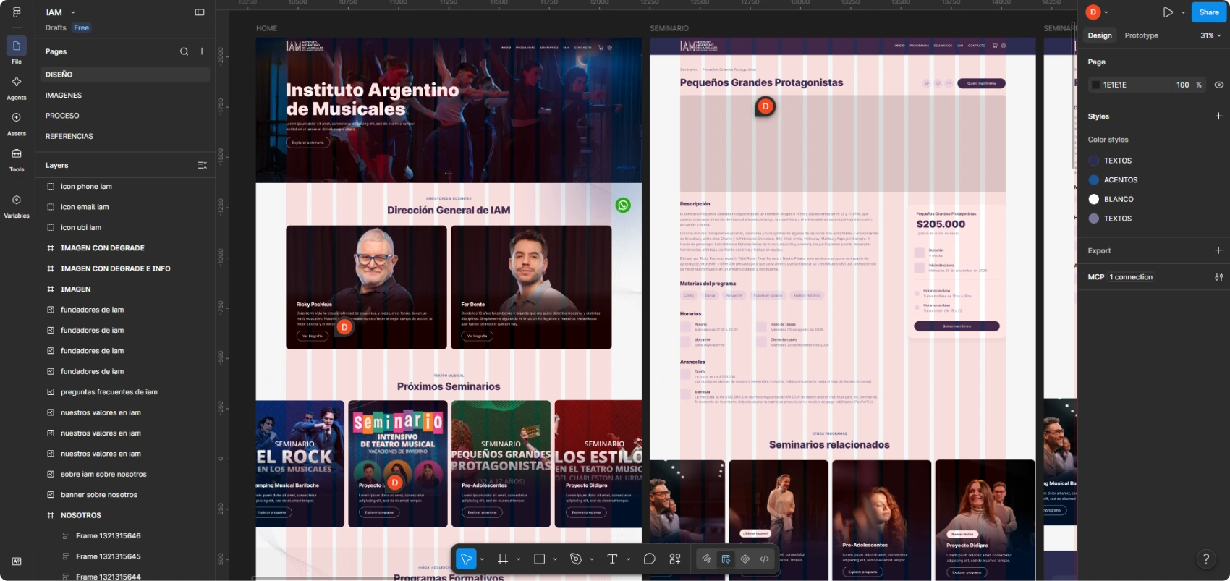Open the 1 connection MCP button
The image size is (1230, 581).
(x=1131, y=277)
